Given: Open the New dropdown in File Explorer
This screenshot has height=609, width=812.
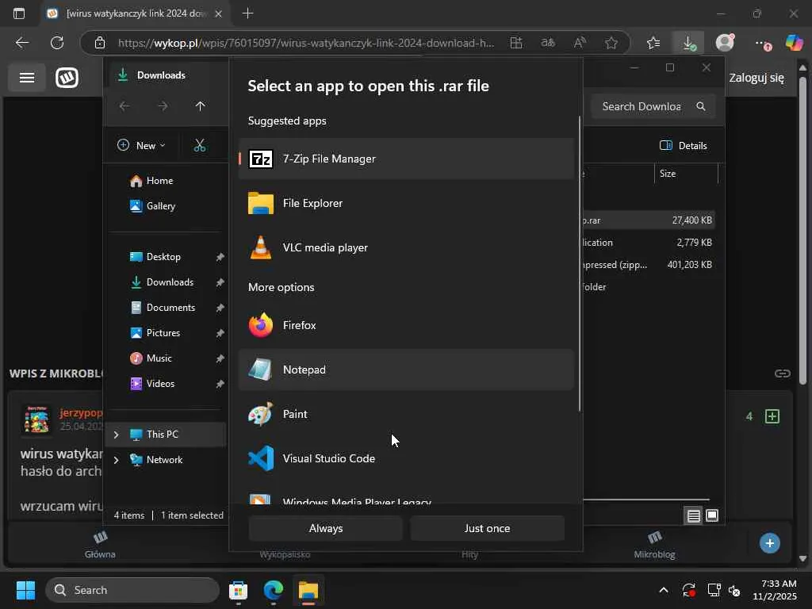Looking at the screenshot, I should coord(141,146).
